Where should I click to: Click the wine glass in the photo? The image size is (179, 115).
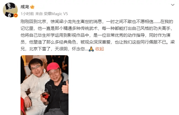click(46, 97)
